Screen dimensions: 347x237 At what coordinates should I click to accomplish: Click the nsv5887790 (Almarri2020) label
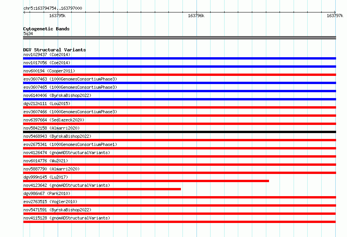tap(51, 169)
